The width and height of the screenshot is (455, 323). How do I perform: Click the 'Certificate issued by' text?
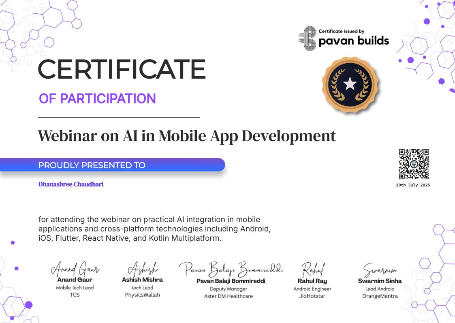tap(341, 31)
